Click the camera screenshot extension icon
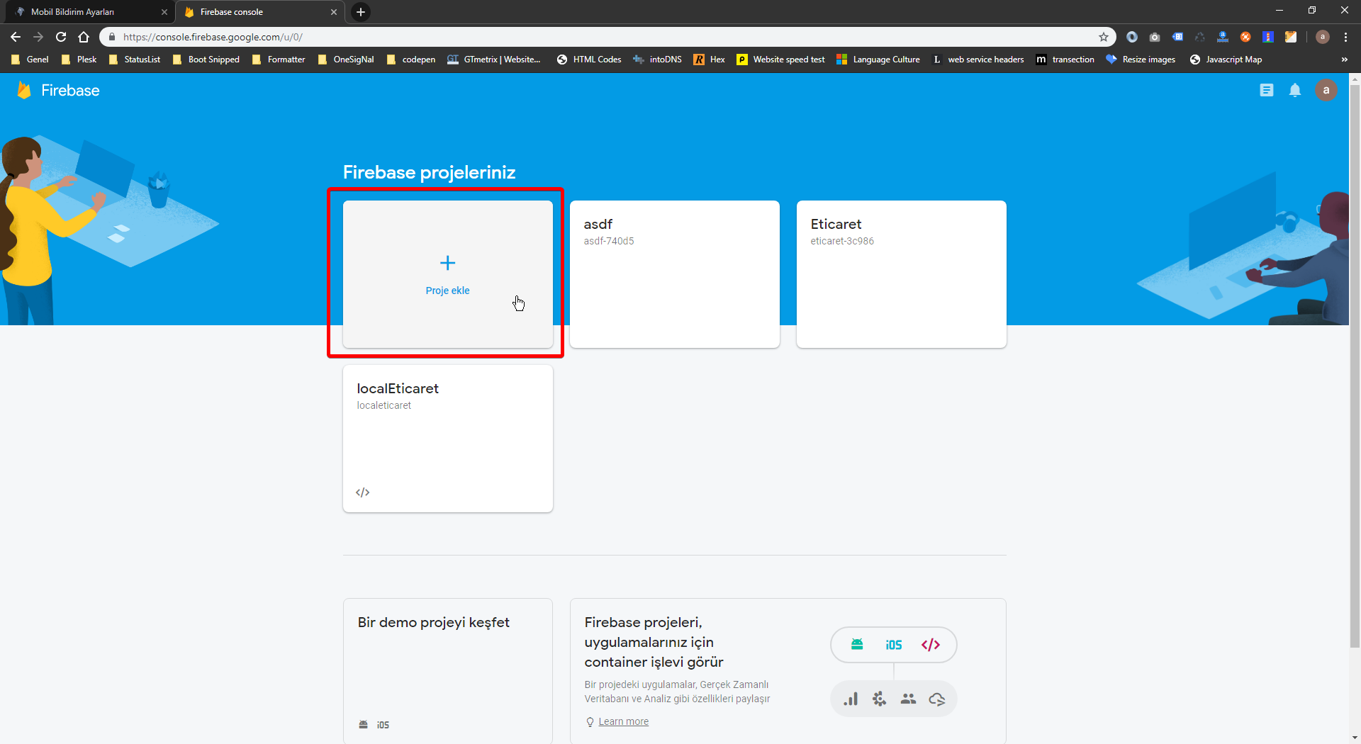This screenshot has width=1361, height=744. (x=1155, y=37)
